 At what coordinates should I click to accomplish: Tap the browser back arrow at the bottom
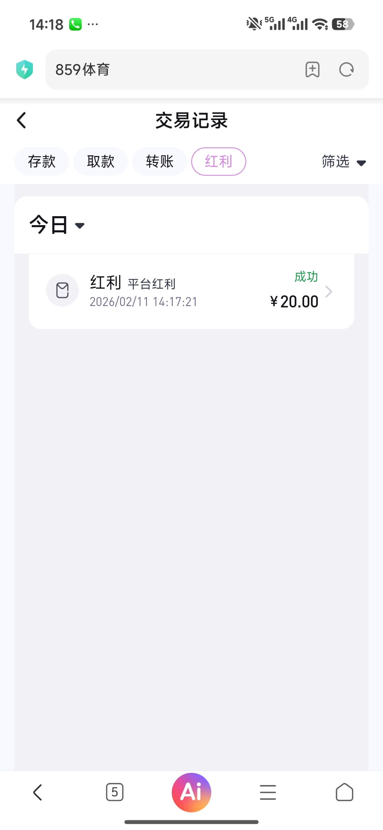[38, 792]
